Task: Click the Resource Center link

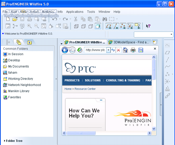Action: click(85, 89)
